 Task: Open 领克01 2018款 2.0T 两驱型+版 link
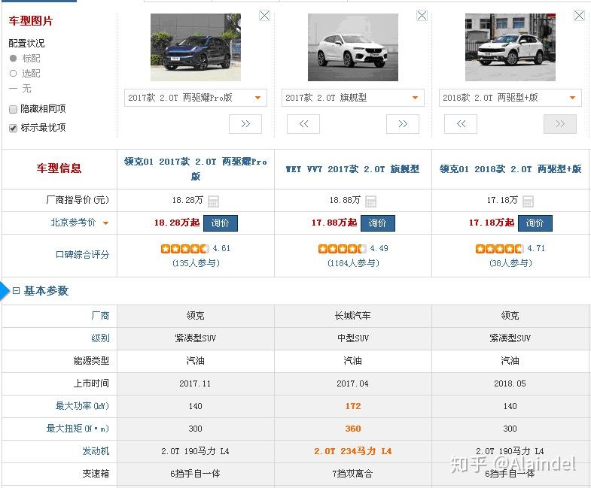pyautogui.click(x=510, y=169)
